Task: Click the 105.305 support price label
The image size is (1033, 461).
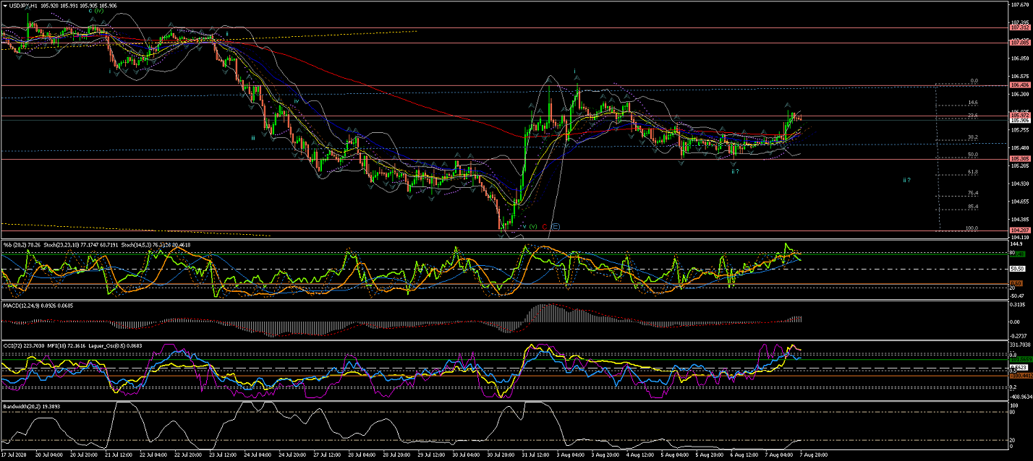Action: click(1019, 159)
